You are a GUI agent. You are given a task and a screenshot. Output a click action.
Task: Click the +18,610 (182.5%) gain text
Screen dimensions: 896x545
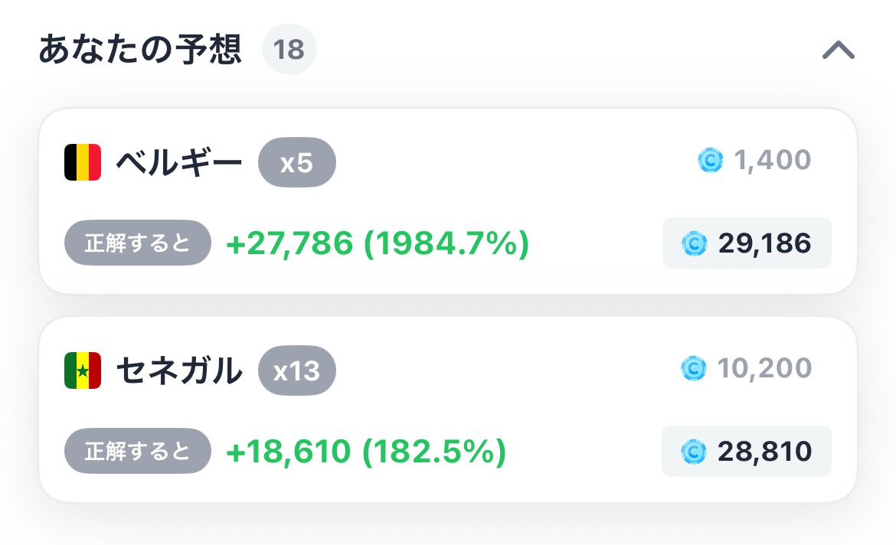pyautogui.click(x=366, y=452)
